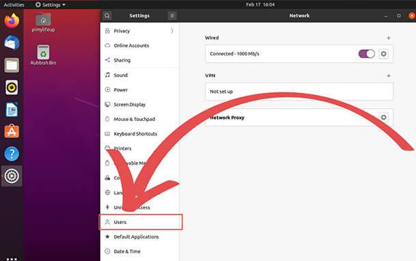Click the Screen Display monitor icon
This screenshot has width=416, height=261.
click(x=107, y=105)
